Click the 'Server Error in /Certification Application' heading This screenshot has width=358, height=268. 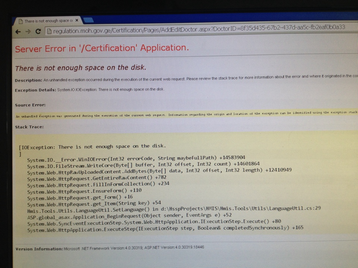tap(102, 49)
